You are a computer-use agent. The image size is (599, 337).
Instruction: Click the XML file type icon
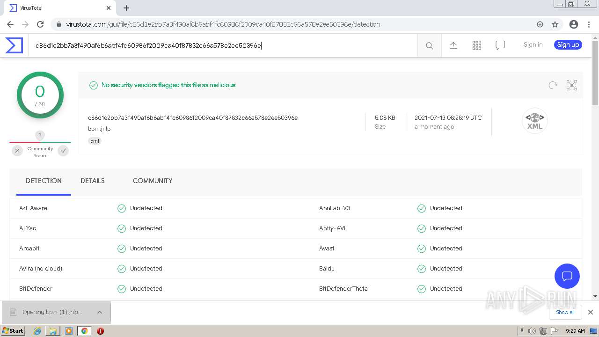[x=534, y=121]
